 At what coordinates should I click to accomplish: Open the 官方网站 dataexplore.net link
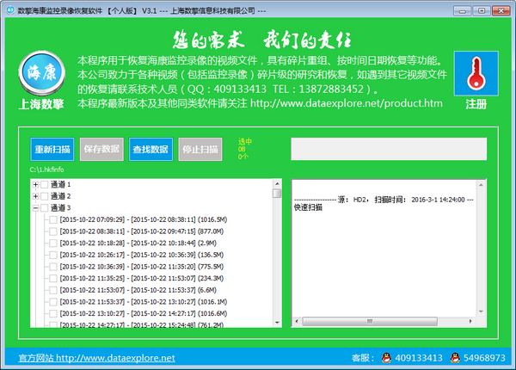96,358
